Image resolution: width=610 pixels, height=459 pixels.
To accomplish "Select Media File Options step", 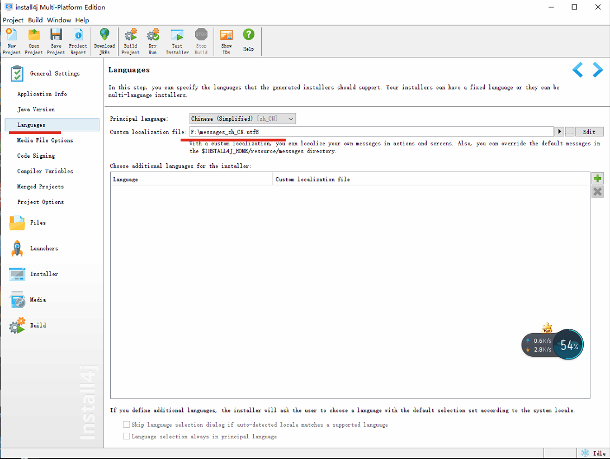I will pos(45,140).
